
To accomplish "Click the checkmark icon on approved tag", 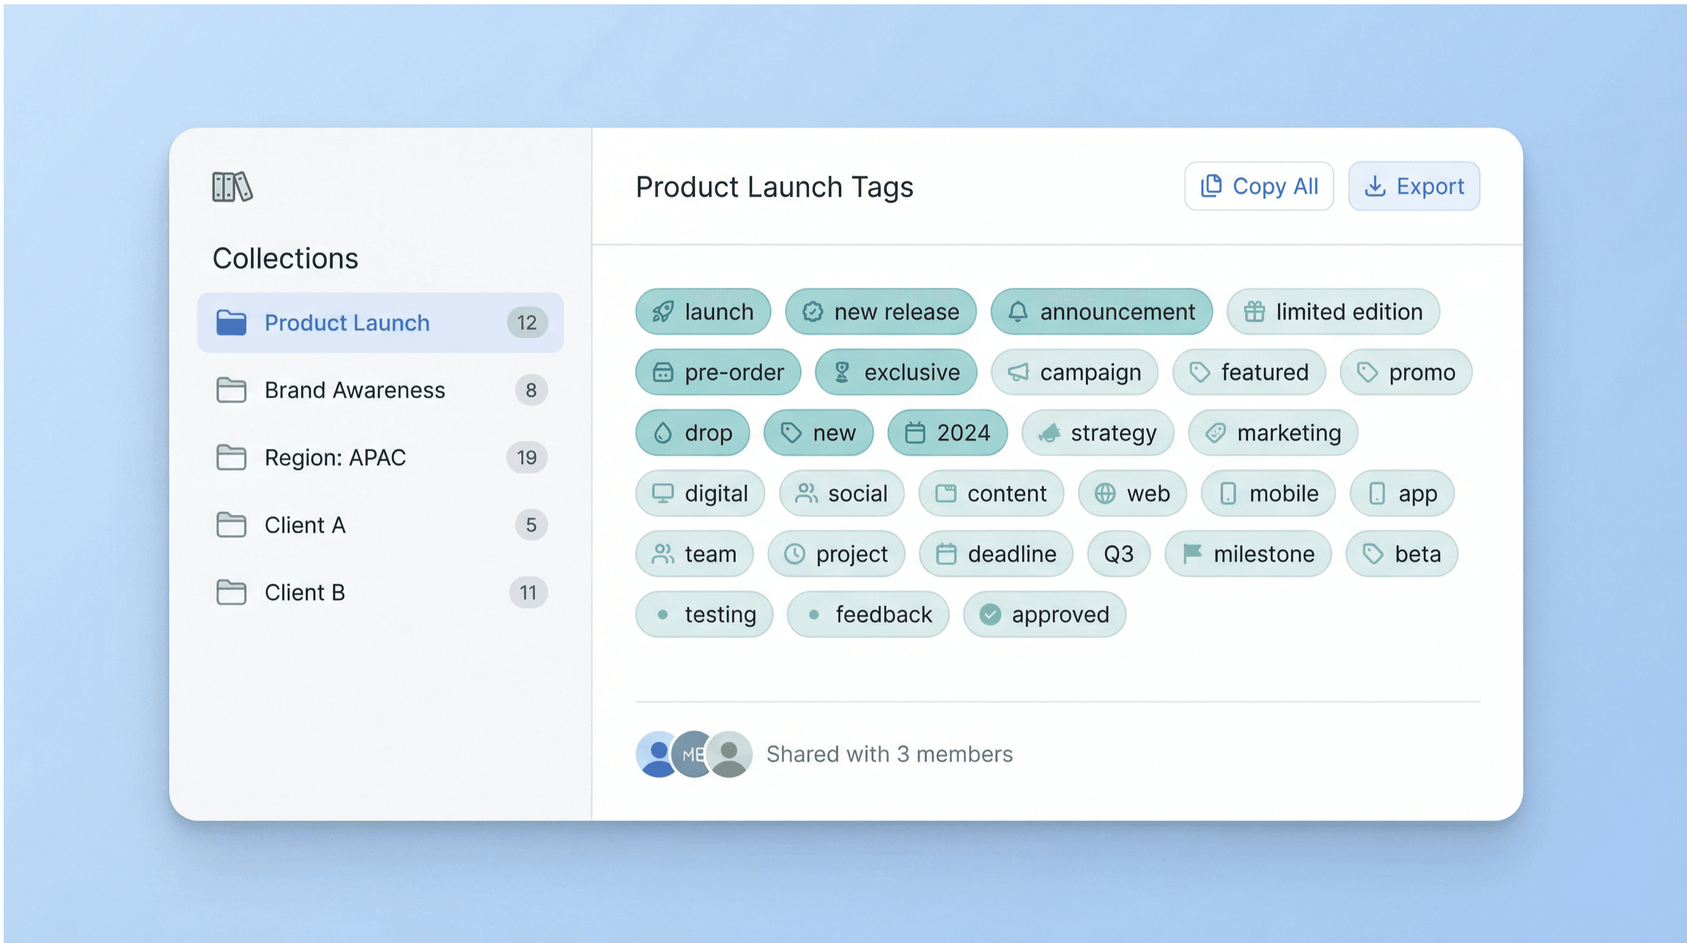I will click(990, 615).
